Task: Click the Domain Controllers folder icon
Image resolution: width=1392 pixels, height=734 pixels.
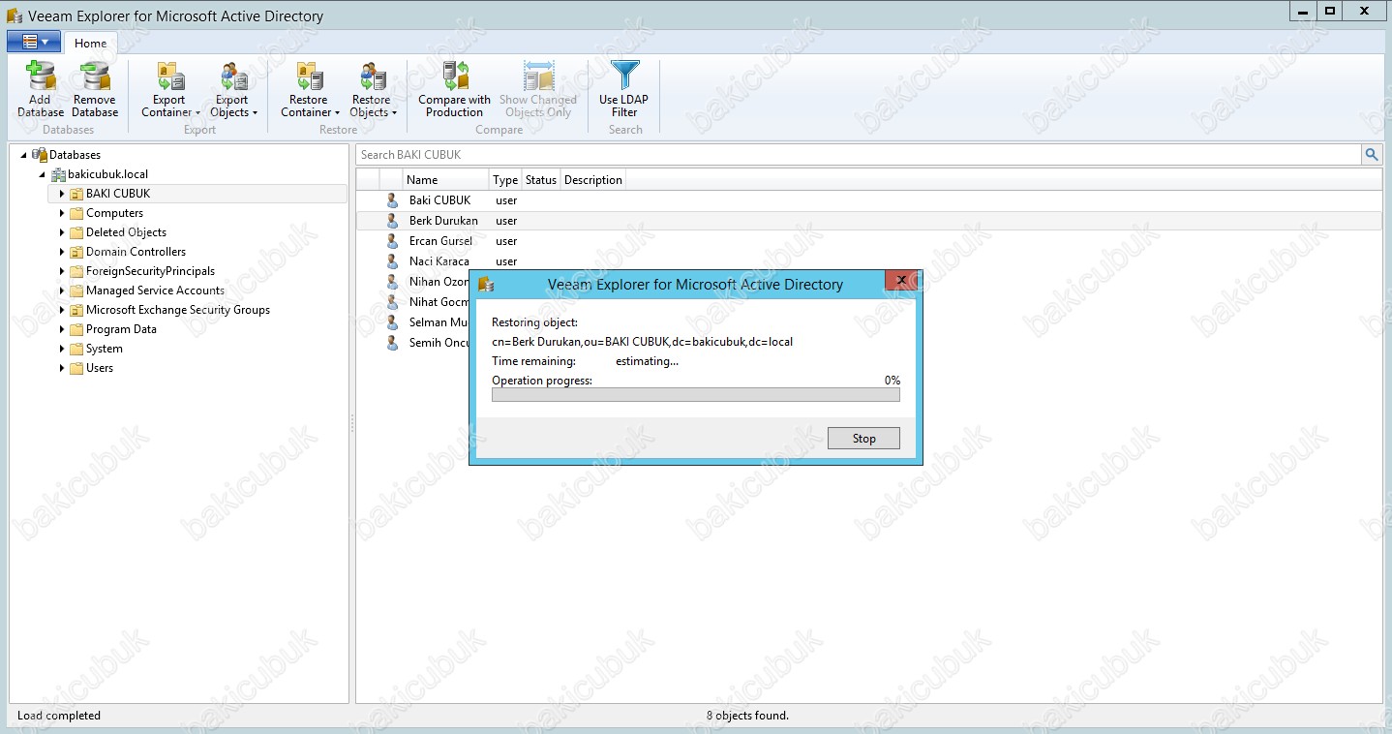Action: coord(76,252)
